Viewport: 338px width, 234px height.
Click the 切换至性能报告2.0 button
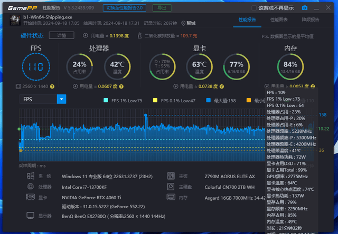coord(126,8)
